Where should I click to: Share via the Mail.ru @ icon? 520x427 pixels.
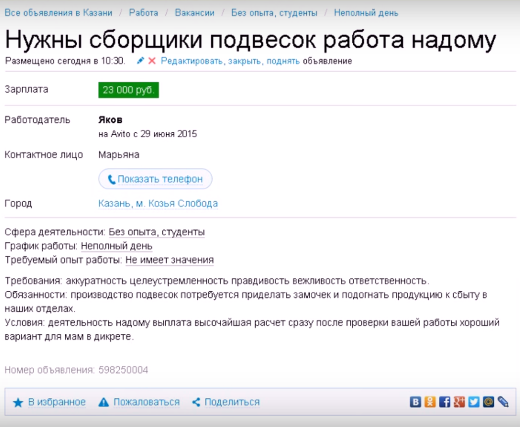tap(488, 402)
